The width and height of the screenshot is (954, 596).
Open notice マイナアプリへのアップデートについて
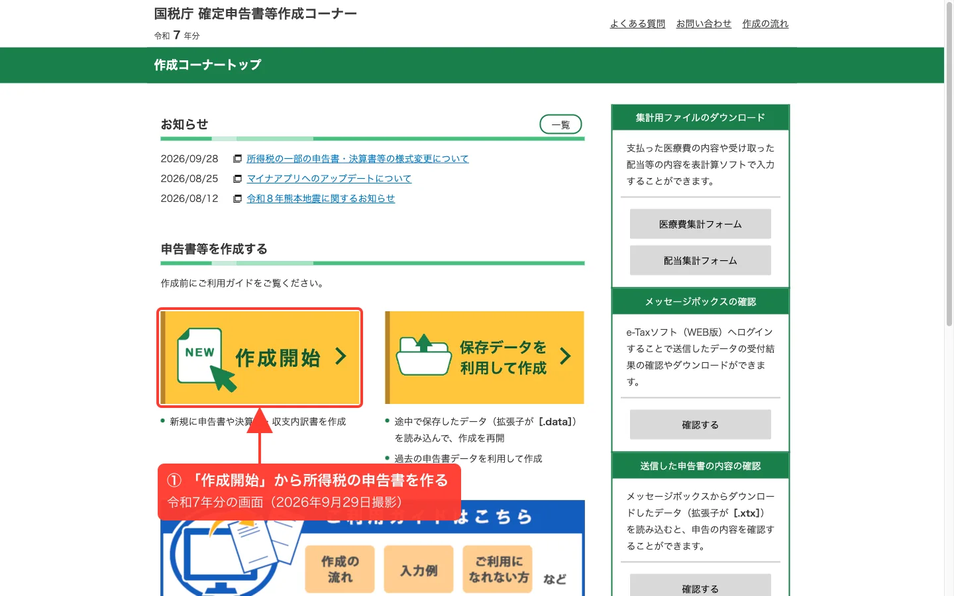[329, 179]
